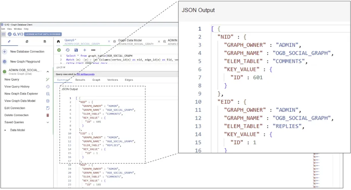This screenshot has height=190, width=351.
Task: Click the plus icon for New Database Connection
Action: pos(4,52)
